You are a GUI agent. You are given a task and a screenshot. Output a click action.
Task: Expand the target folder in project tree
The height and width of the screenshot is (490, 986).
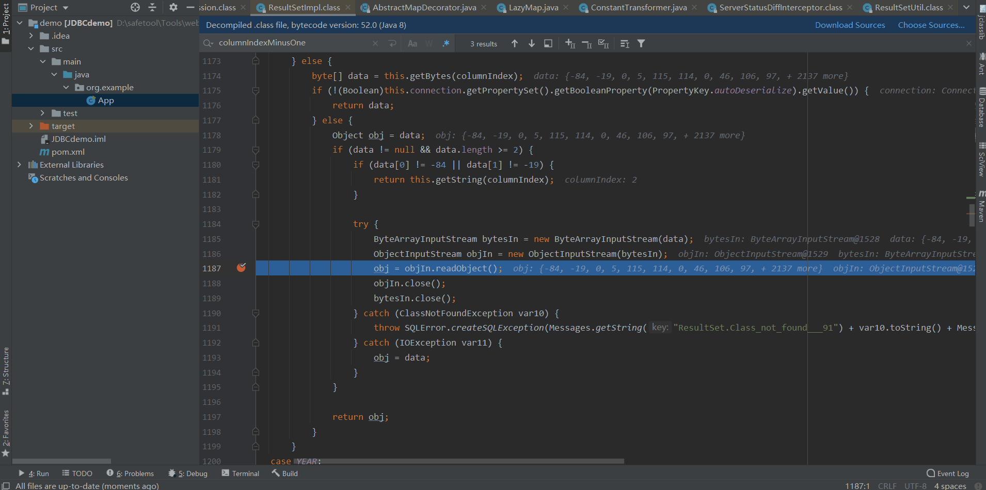[x=31, y=126]
